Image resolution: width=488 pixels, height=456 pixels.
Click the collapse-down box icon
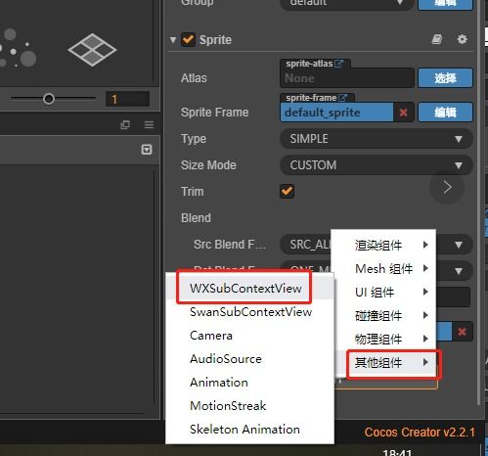[147, 150]
